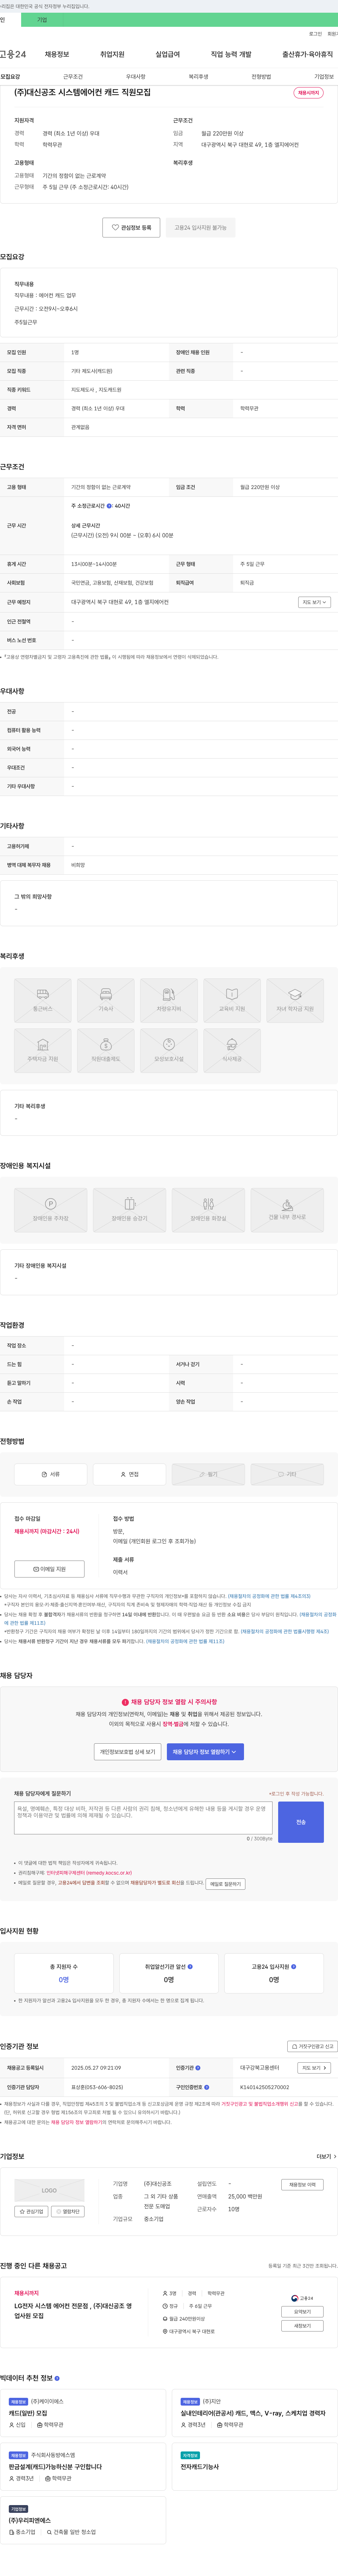338x2576 pixels.
Task: Open the 실업급여 menu
Action: (x=168, y=54)
